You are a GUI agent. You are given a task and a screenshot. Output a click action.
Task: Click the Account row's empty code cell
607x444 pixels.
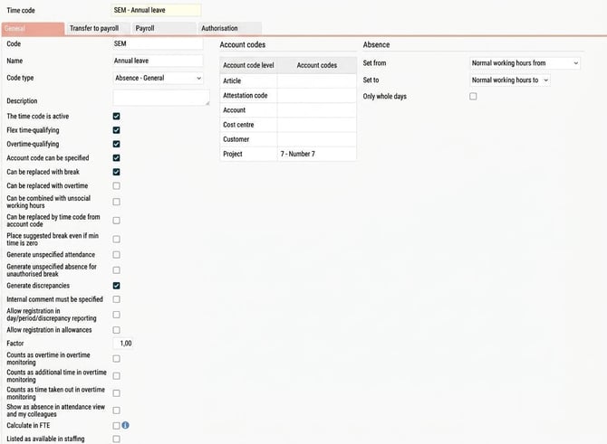317,110
